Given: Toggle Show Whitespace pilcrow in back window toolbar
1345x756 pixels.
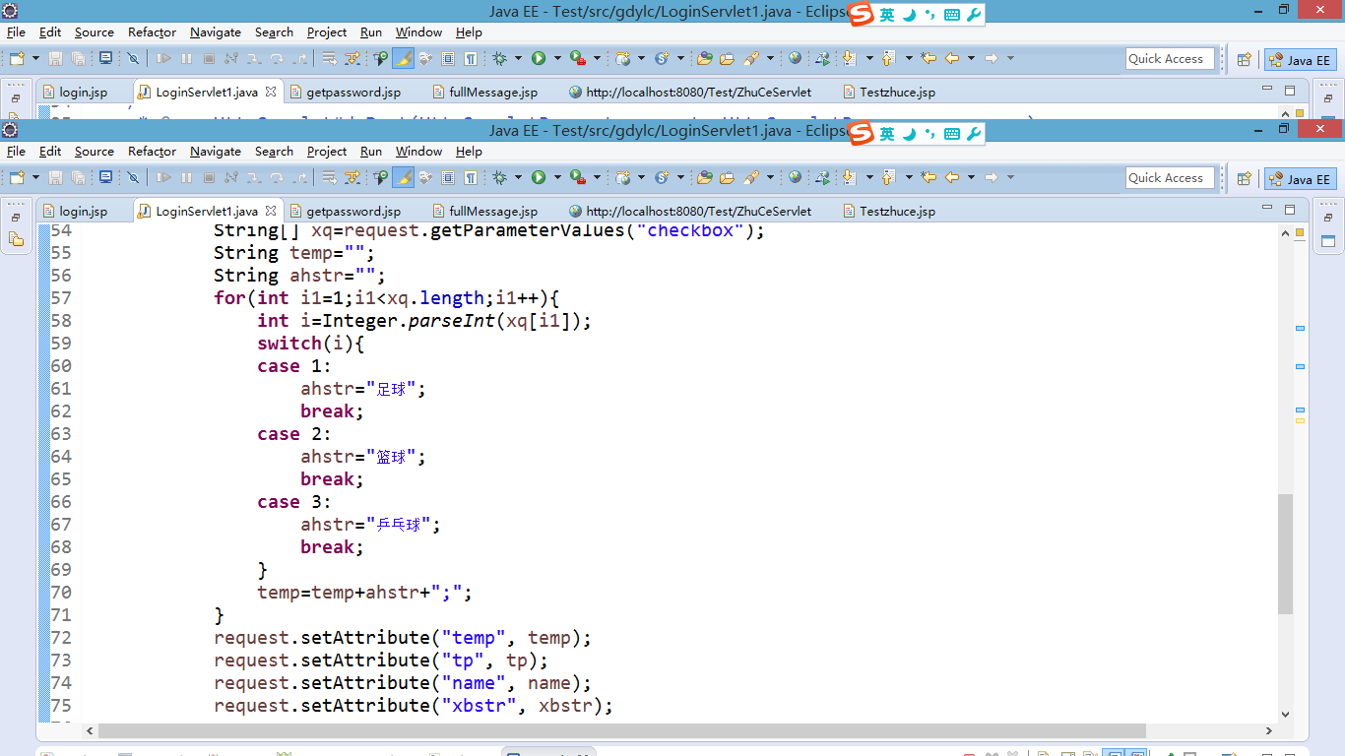Looking at the screenshot, I should 471,58.
